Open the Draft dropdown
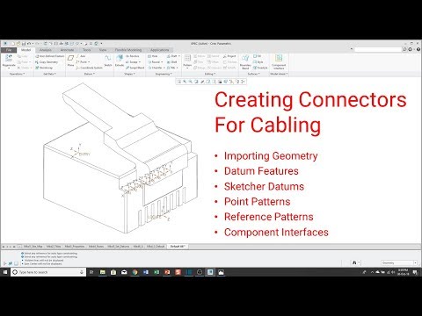Screen dimensions: 422x316 coord(179,56)
